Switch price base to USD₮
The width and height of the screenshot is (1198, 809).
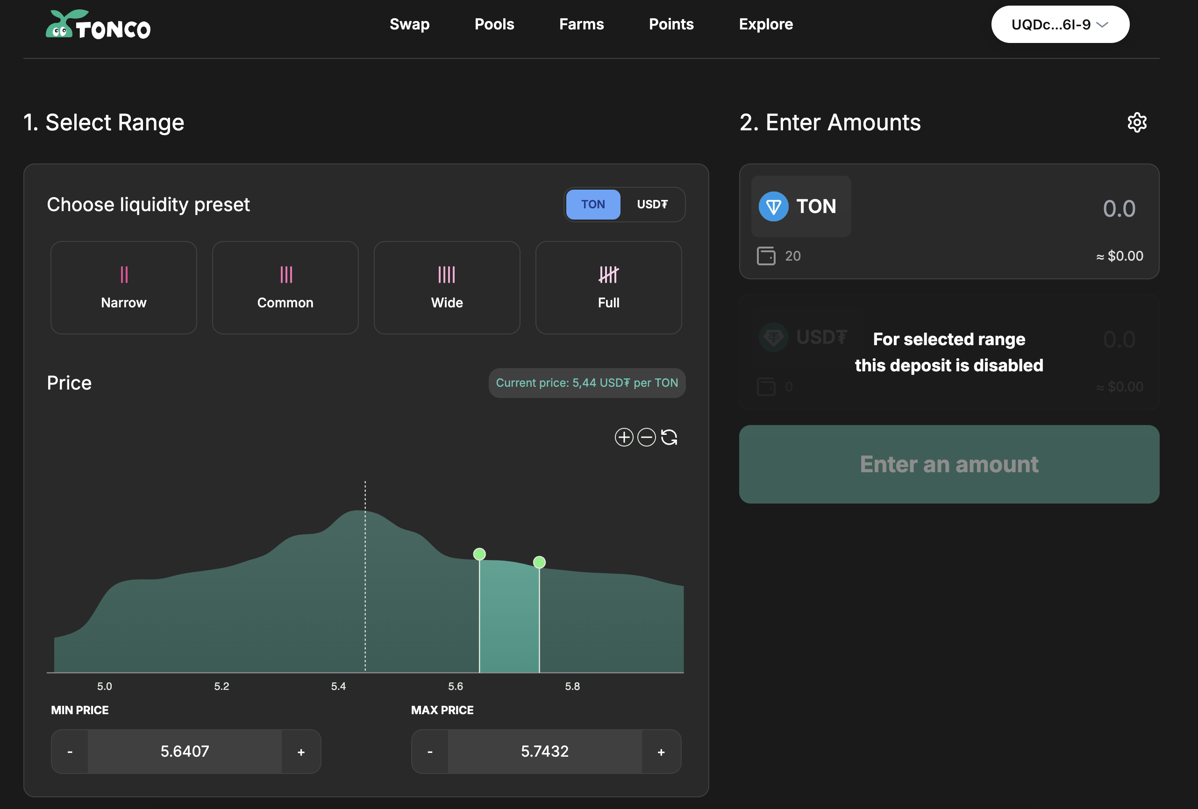tap(652, 205)
